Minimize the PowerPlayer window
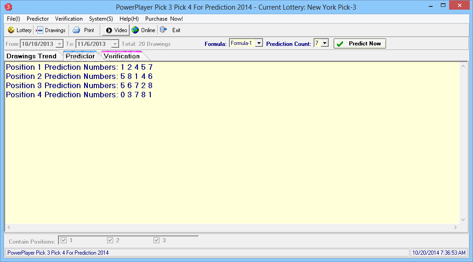473x262 pixels. pos(431,6)
